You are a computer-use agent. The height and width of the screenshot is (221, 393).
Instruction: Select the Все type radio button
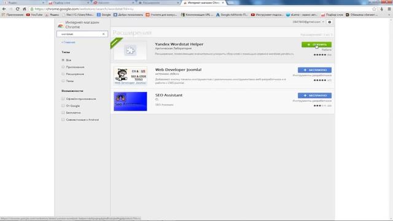[63, 60]
